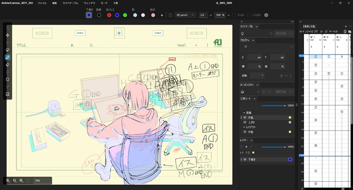Viewport: 353px width, 190px height.
Task: Click the image import tool icon
Action: [7, 94]
